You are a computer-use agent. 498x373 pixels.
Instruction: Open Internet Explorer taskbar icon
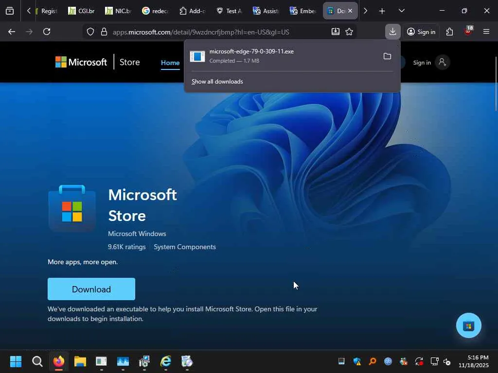click(x=166, y=361)
